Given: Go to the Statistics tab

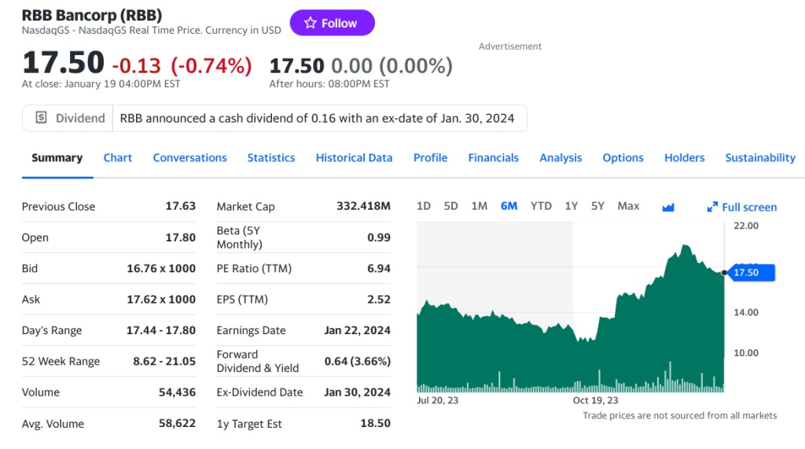Looking at the screenshot, I should pos(271,158).
